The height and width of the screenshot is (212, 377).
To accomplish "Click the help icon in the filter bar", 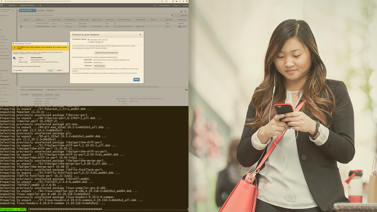I will (172, 15).
